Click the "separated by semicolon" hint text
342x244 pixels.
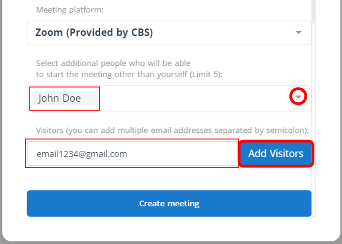coord(265,130)
